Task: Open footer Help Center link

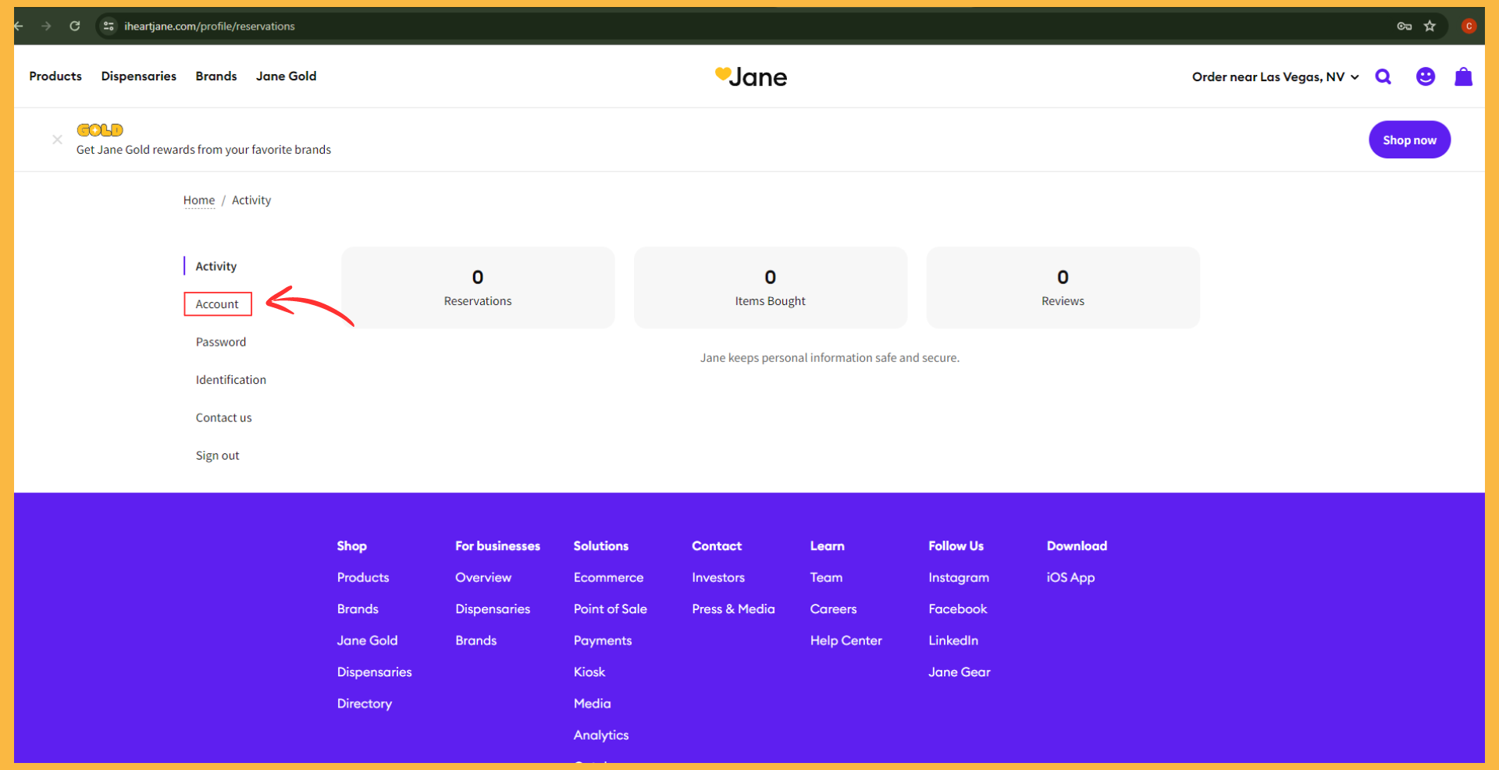Action: (x=846, y=640)
